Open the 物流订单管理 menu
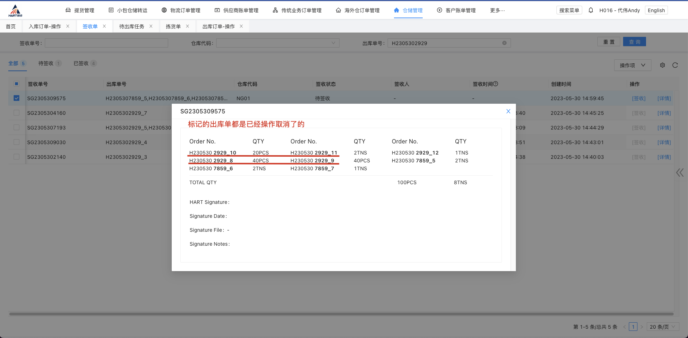The width and height of the screenshot is (688, 338). click(181, 10)
